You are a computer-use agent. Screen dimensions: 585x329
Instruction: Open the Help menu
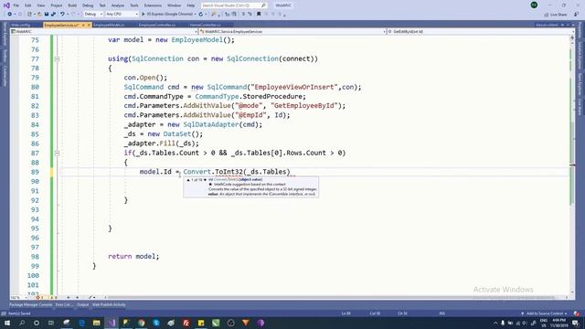[191, 5]
